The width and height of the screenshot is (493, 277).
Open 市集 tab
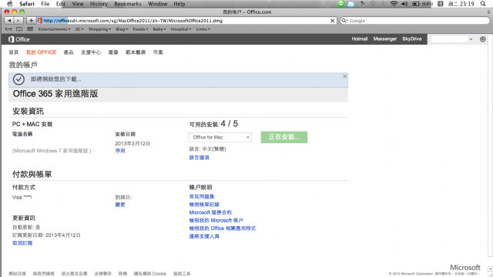(158, 52)
